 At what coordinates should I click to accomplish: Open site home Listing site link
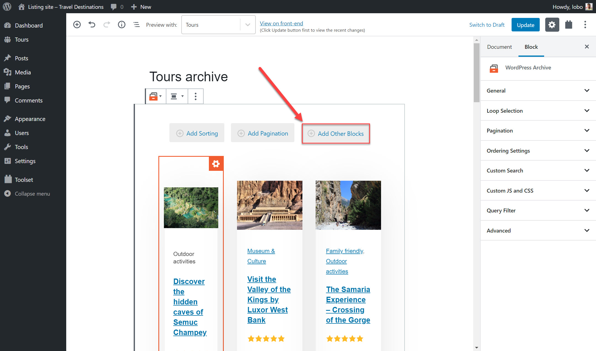[x=61, y=7]
